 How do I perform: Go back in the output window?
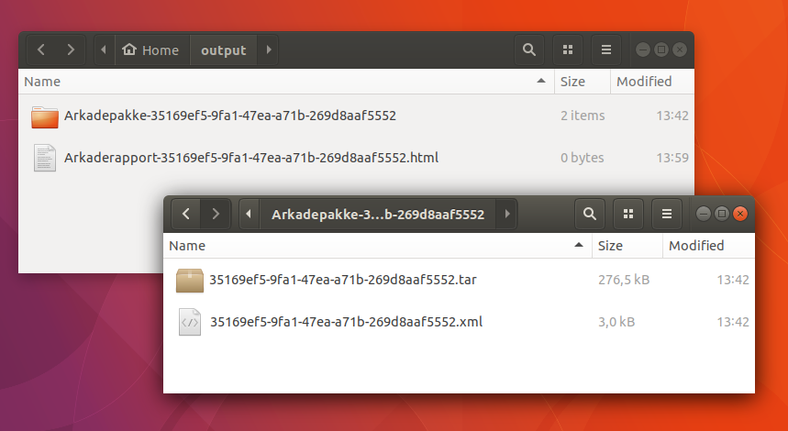coord(41,50)
